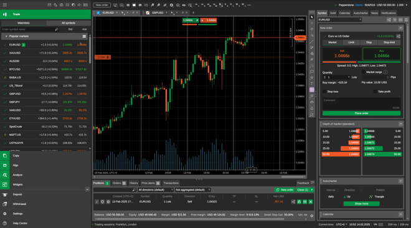Close the EURUSD position with X icon
The height and width of the screenshot is (228, 411).
(x=311, y=202)
